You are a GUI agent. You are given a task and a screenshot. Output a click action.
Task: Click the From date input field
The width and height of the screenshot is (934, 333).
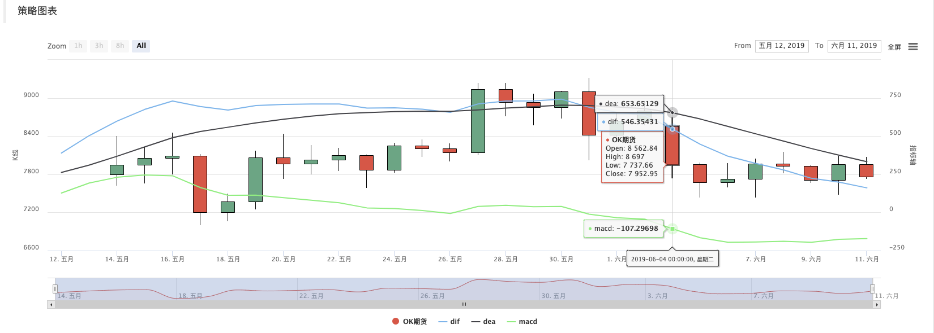(x=782, y=46)
